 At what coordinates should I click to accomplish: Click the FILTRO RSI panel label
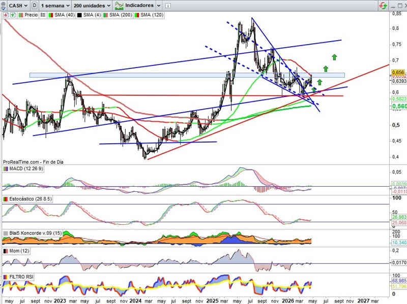tap(22, 277)
